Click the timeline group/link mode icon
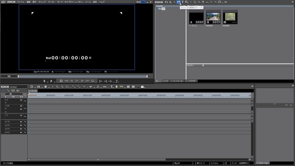295x166 pixels. point(13,91)
